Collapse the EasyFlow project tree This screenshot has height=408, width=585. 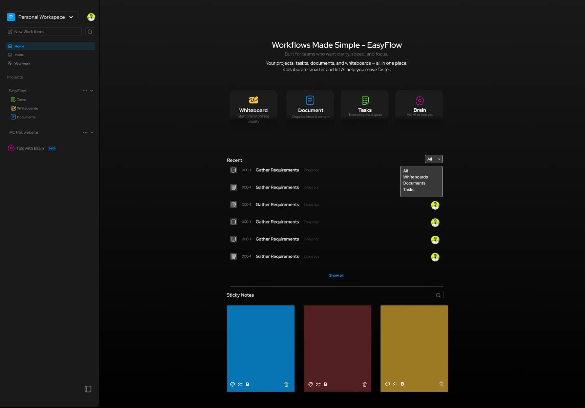coord(92,91)
